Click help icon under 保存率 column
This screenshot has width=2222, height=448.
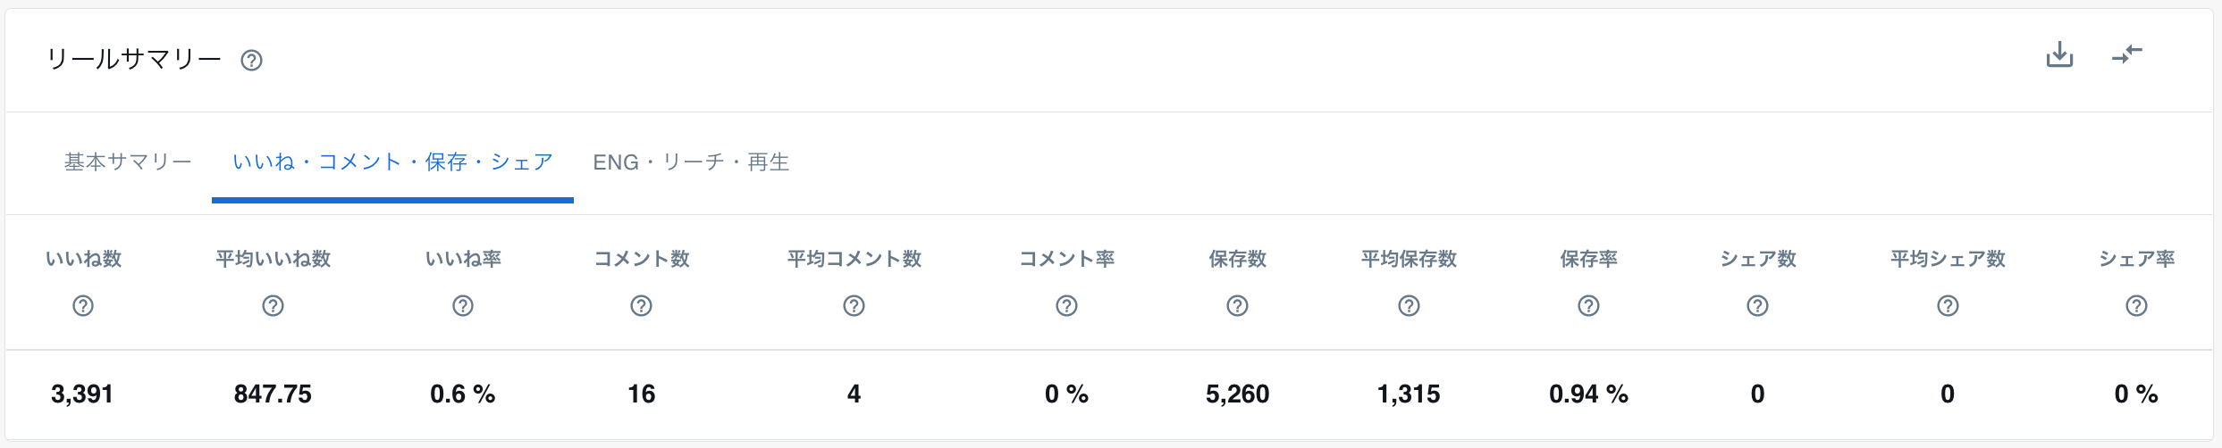tap(1588, 306)
